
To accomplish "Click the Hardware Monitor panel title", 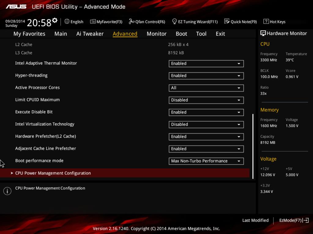I will (x=287, y=34).
